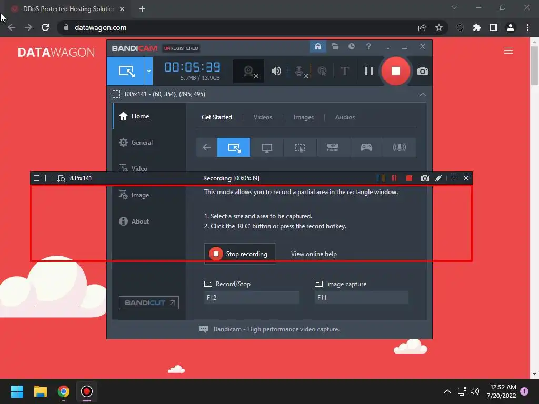
Task: Collapse recording bar with double chevron
Action: pyautogui.click(x=453, y=178)
